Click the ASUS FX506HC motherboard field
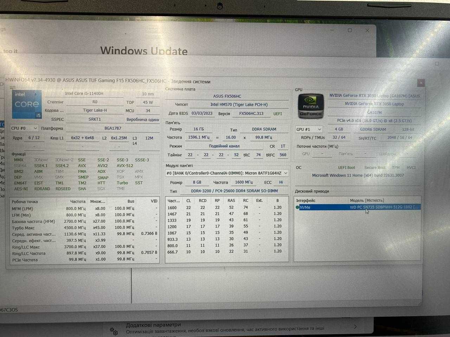Image resolution: width=450 pixels, height=337 pixels. tap(227, 96)
